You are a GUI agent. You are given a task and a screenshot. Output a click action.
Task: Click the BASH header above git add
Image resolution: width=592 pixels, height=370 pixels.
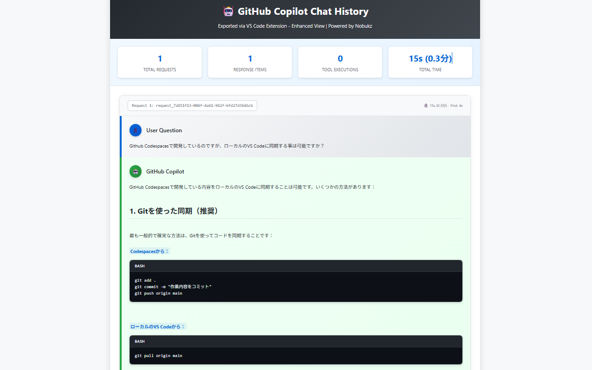(296, 266)
